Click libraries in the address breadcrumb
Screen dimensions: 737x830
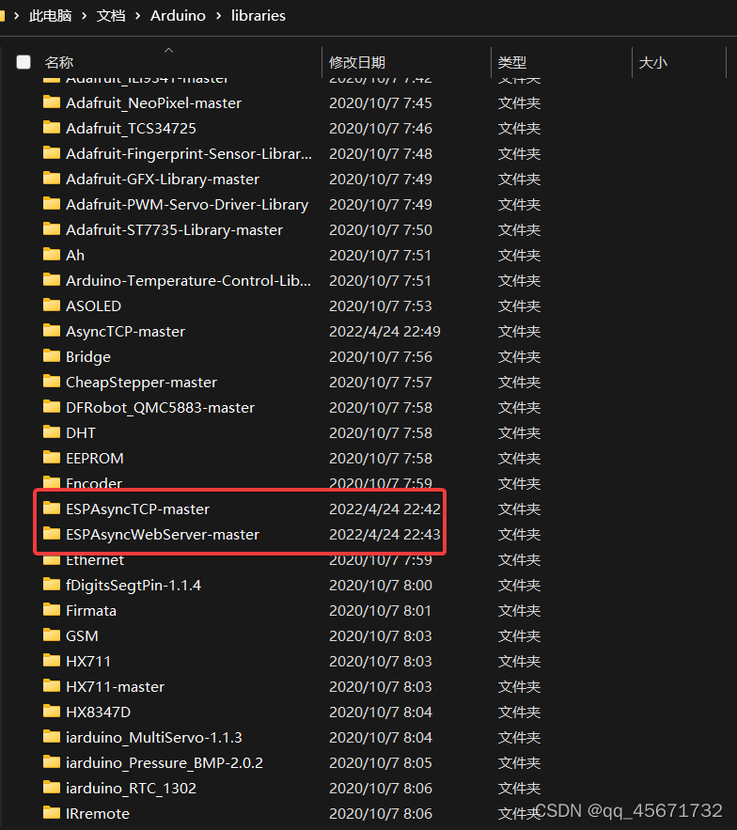coord(259,16)
